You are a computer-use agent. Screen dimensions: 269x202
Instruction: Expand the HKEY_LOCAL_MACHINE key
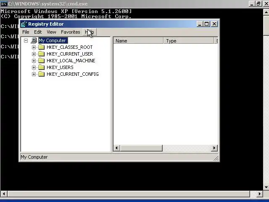pyautogui.click(x=34, y=61)
